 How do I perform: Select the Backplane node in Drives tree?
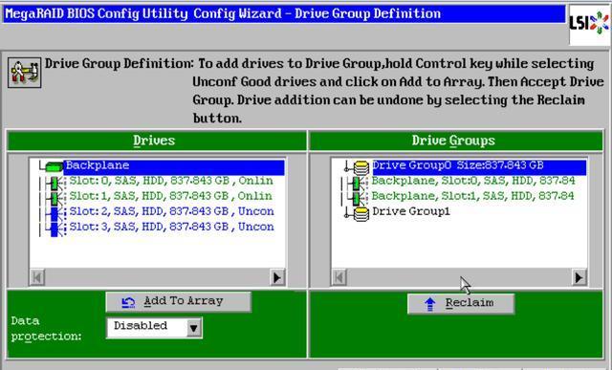[174, 166]
